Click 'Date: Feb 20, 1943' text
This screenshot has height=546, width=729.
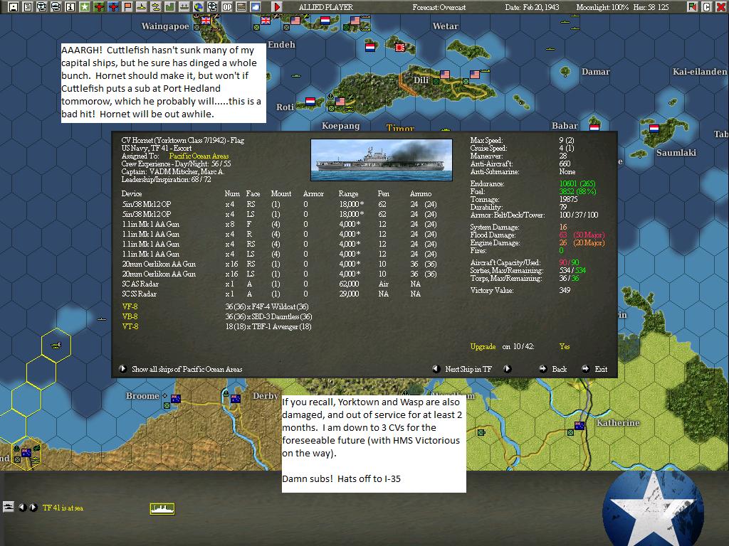(531, 7)
